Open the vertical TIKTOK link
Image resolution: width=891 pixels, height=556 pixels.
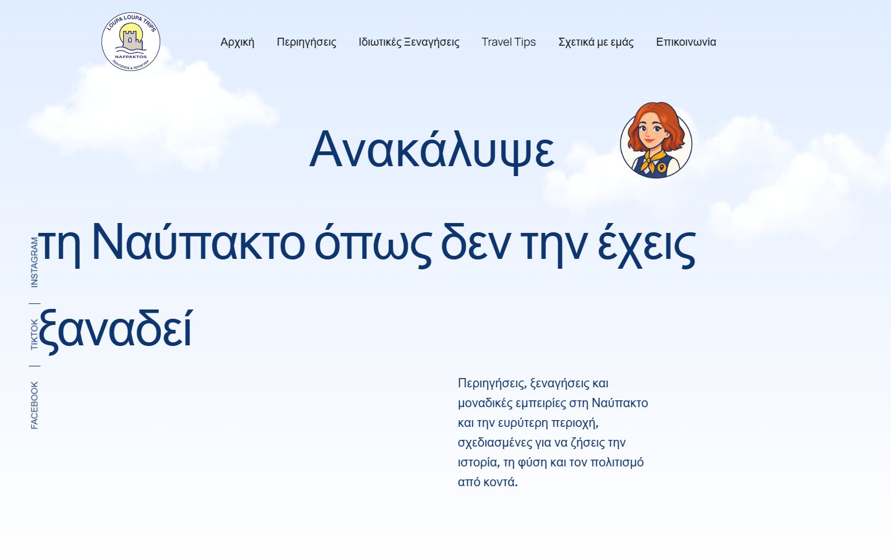point(35,334)
